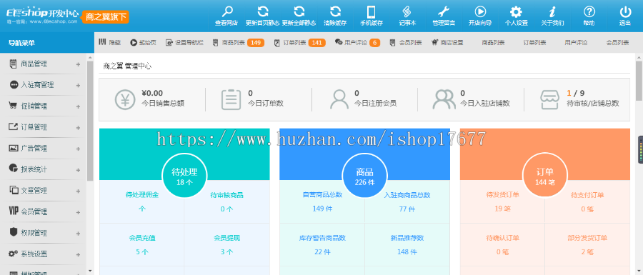Click 促销管理 cart icon

pos(12,105)
